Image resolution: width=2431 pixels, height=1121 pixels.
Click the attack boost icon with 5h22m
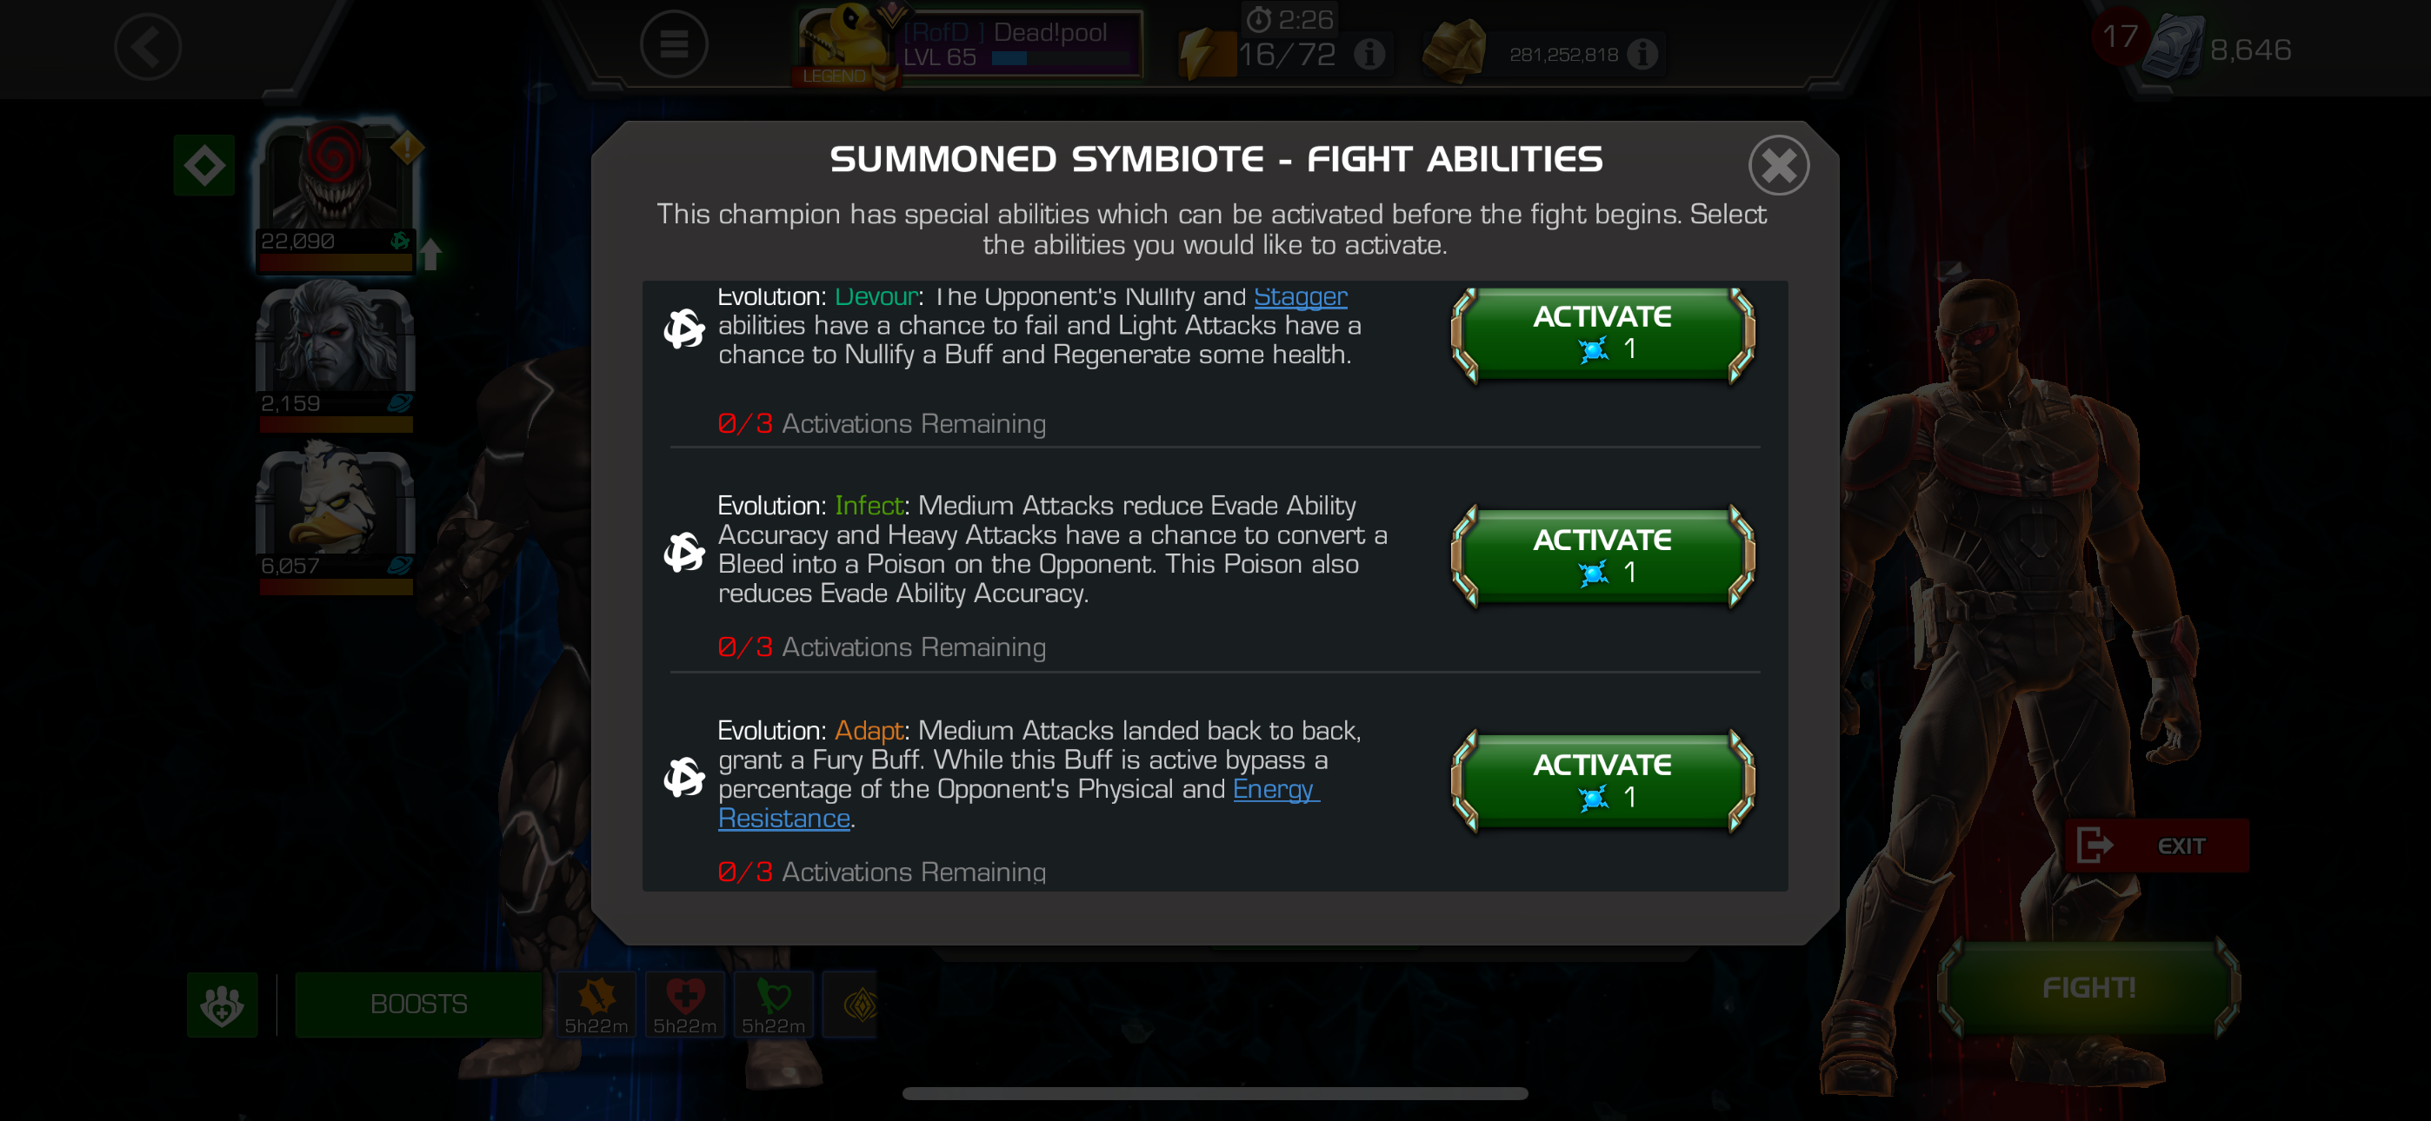596,1004
